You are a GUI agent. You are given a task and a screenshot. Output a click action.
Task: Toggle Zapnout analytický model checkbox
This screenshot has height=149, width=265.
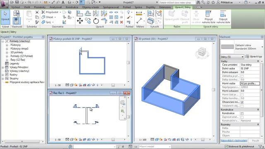pos(242,117)
